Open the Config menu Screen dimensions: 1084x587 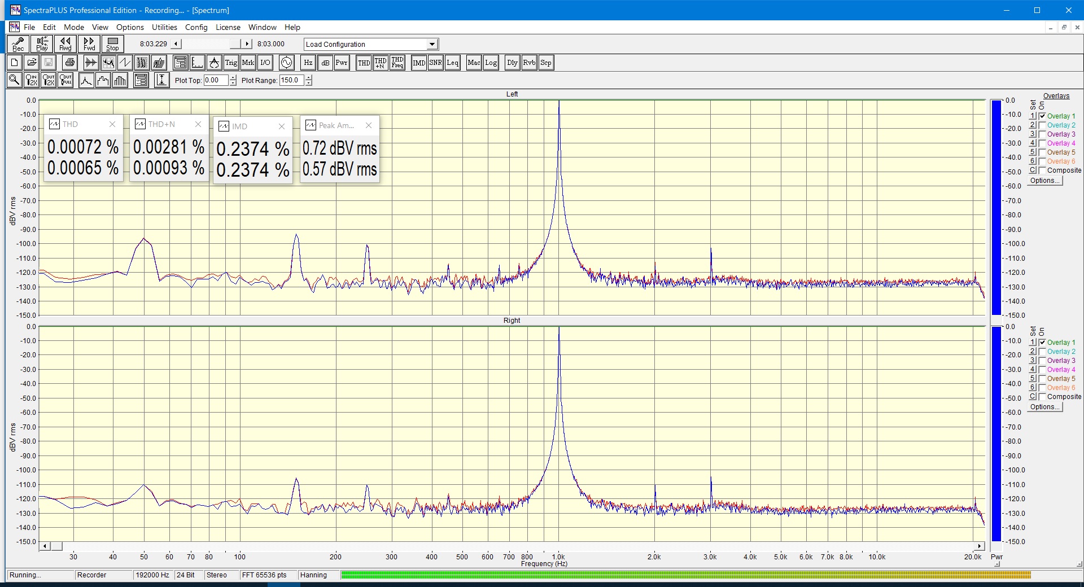[x=196, y=27]
